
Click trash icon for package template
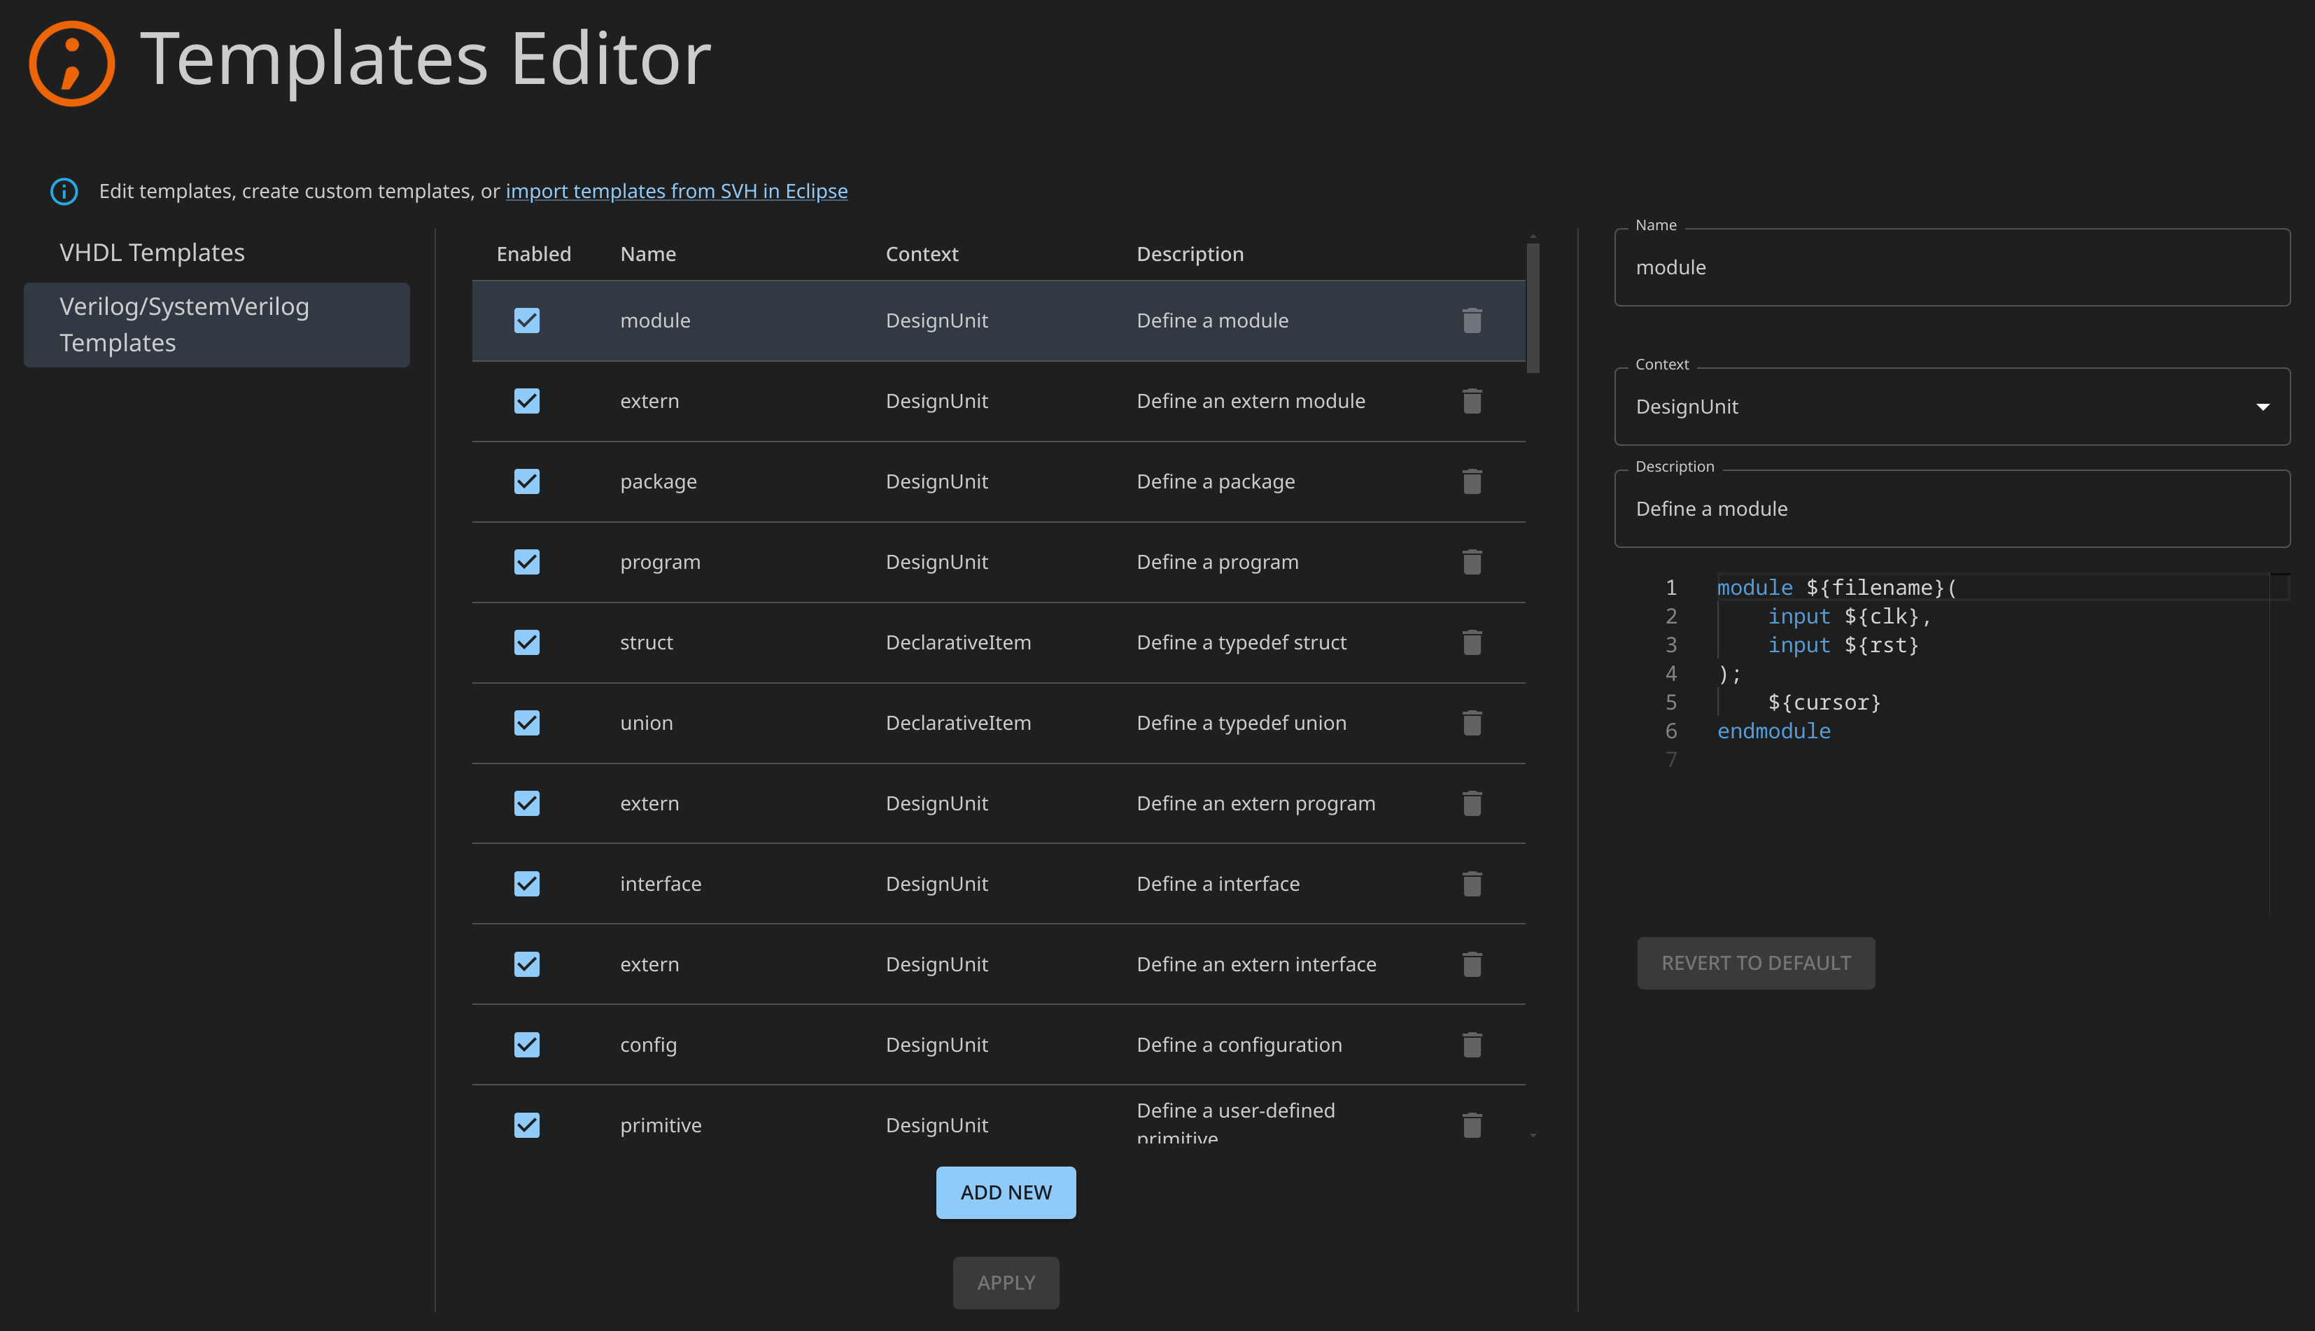coord(1472,481)
